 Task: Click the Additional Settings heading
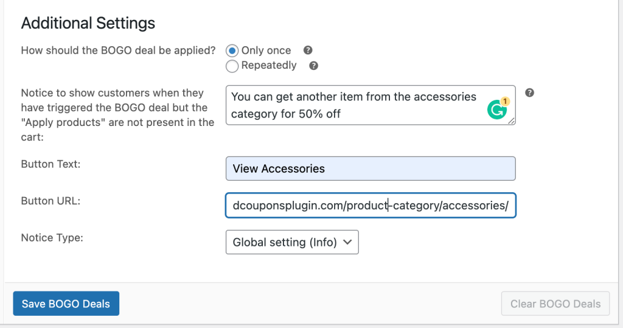(x=88, y=23)
